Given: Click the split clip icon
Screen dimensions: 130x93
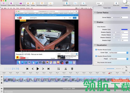Looking at the screenshot, I should (58, 69).
